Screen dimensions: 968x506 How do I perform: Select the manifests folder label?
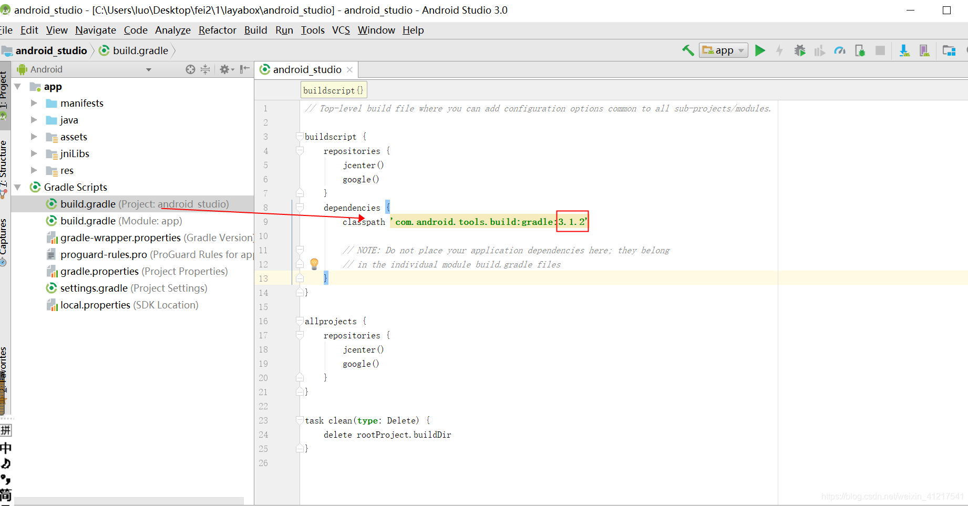(82, 103)
